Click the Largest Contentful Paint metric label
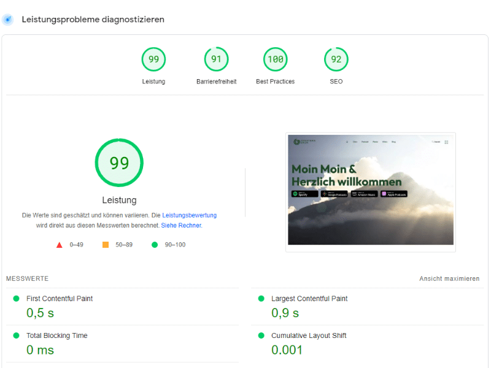This screenshot has width=491, height=368. click(x=309, y=299)
